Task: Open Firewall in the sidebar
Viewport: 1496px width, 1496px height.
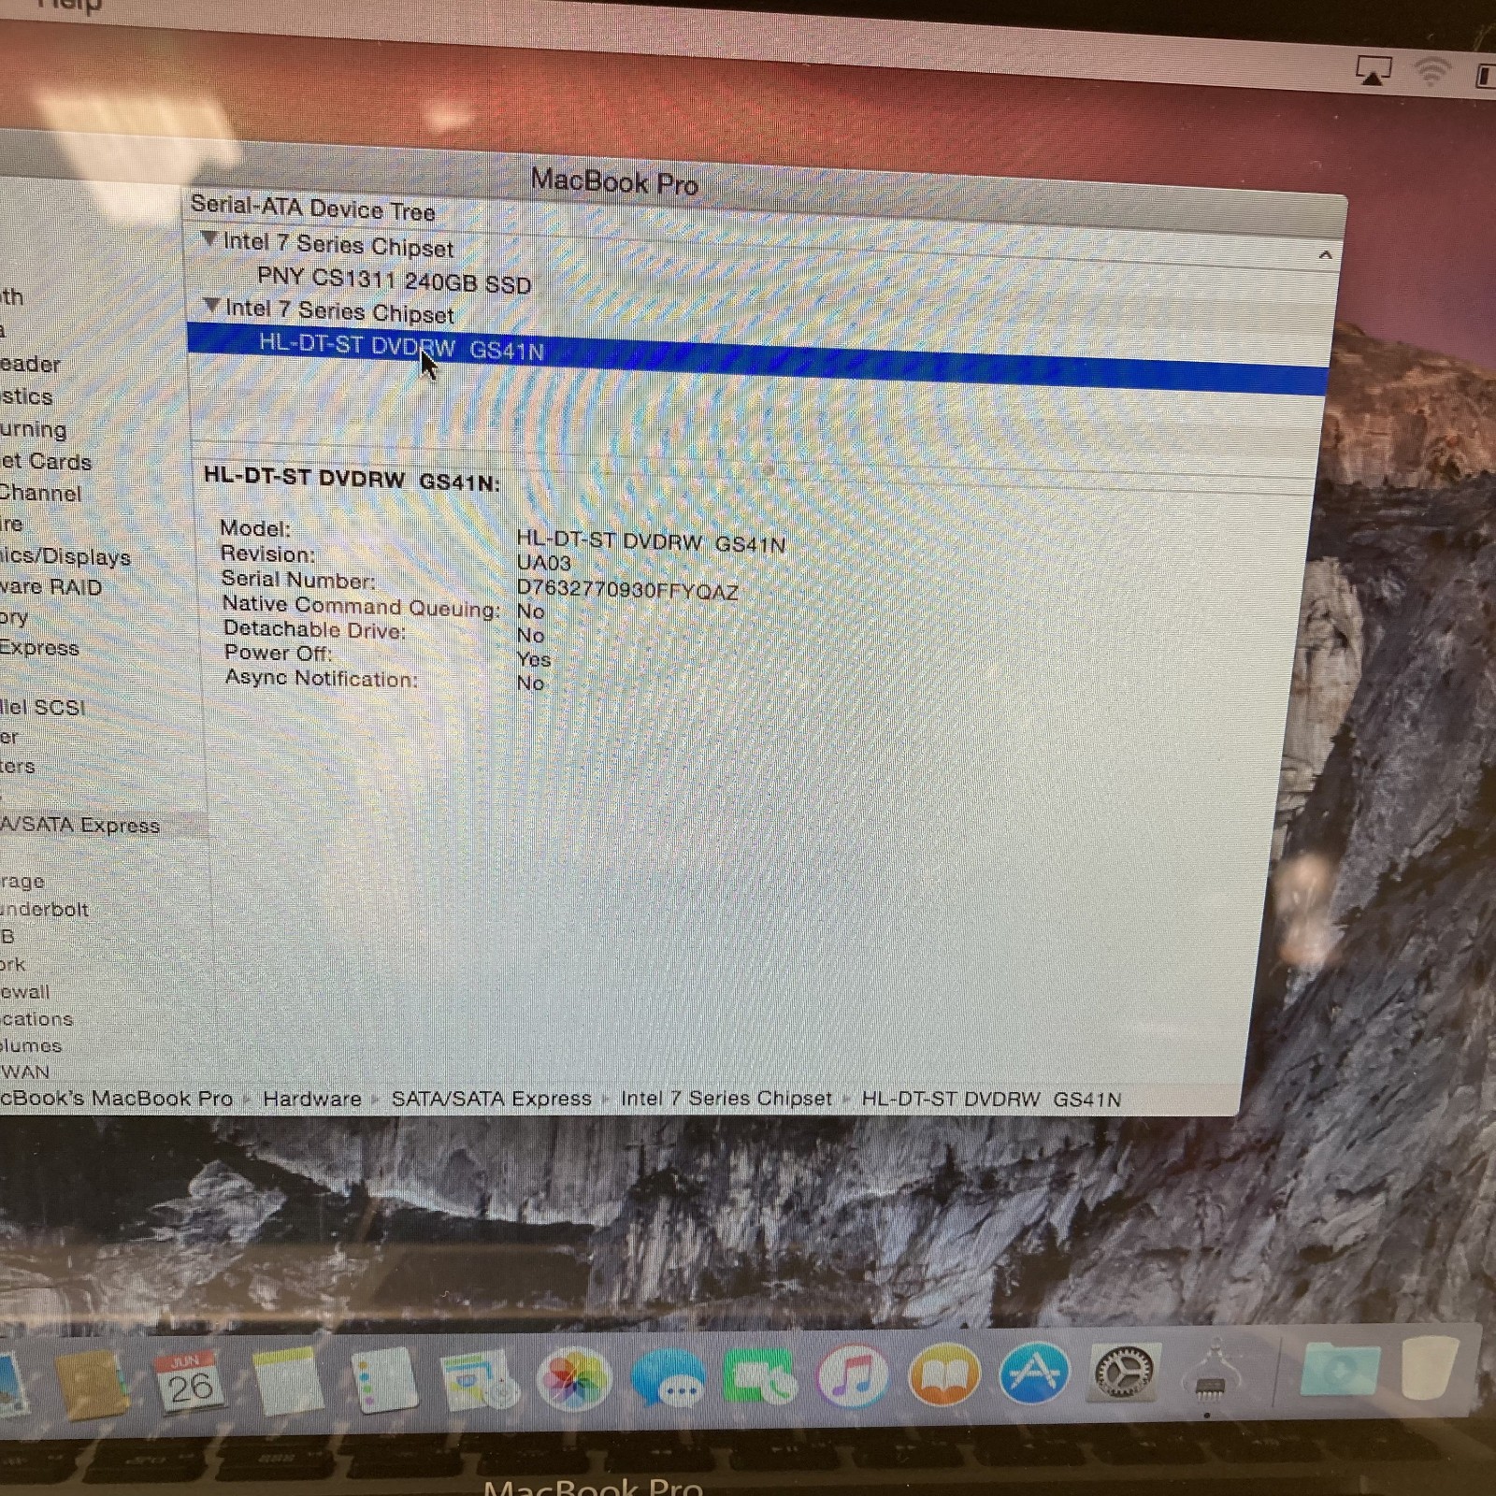Action: tap(25, 991)
